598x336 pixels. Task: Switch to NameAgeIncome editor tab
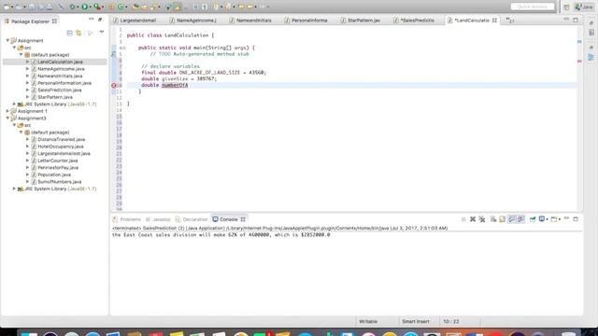(x=193, y=21)
